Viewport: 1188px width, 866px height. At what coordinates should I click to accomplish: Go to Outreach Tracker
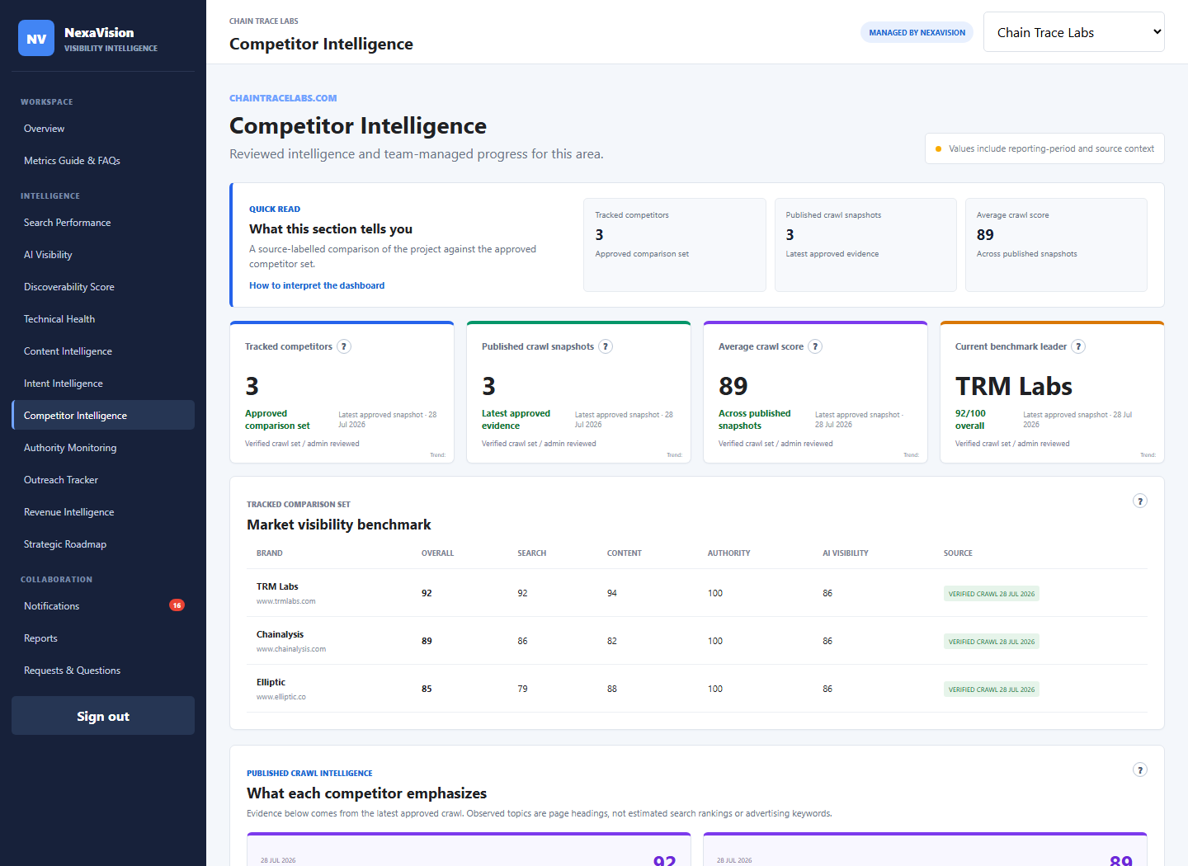coord(103,480)
